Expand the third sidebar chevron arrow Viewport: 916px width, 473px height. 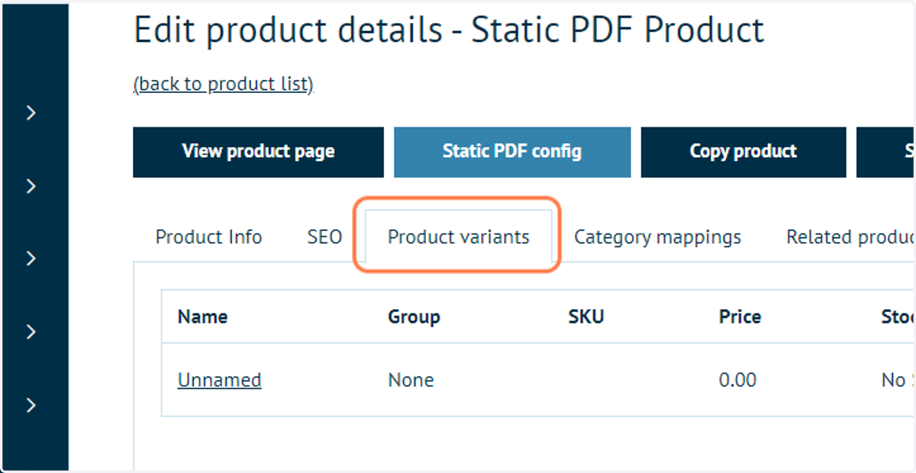click(x=31, y=259)
